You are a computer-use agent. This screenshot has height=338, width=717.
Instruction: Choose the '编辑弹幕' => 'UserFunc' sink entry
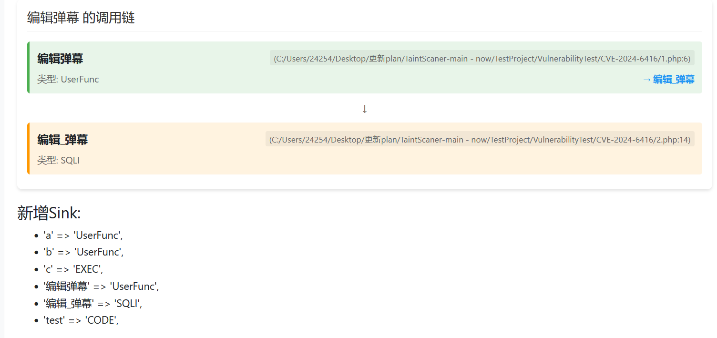pyautogui.click(x=101, y=287)
